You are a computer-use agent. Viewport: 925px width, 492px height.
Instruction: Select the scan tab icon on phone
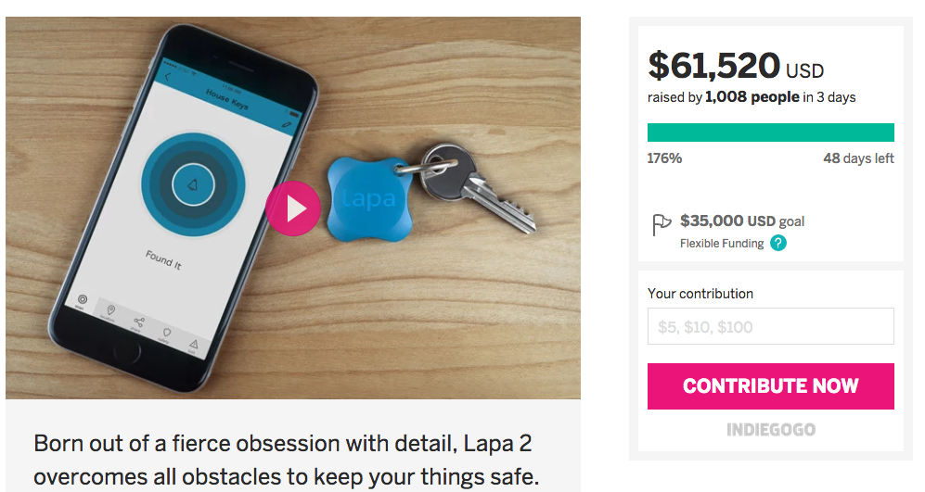click(x=82, y=299)
